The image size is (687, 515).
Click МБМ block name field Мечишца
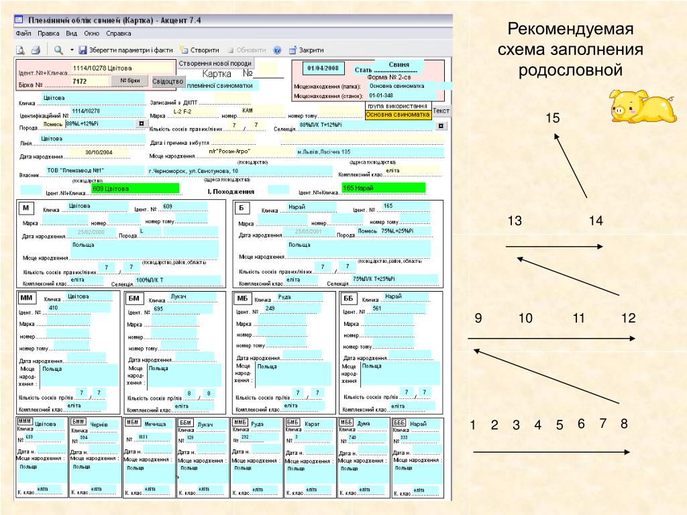click(157, 424)
